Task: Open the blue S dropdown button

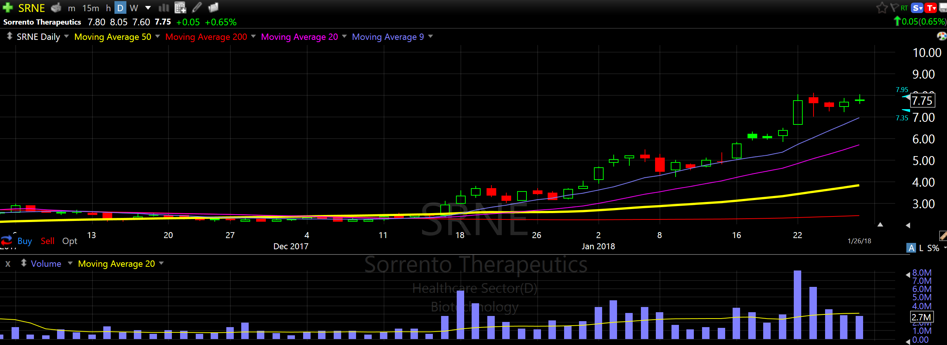Action: (917, 8)
